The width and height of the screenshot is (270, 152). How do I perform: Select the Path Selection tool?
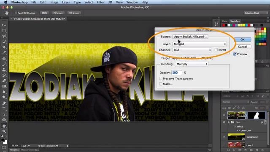pyautogui.click(x=4, y=114)
